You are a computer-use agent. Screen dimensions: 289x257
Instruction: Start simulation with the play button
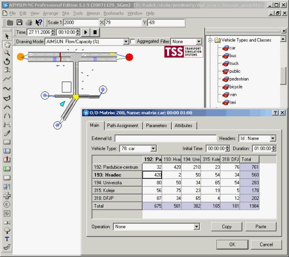tap(86, 32)
